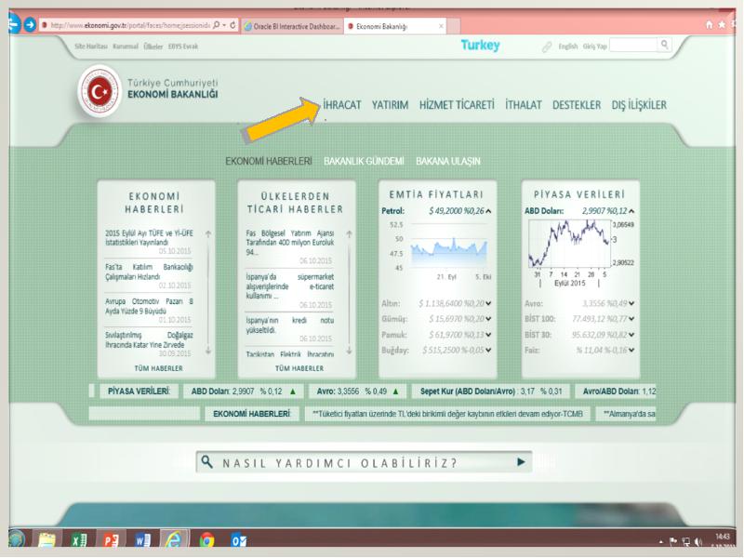Click TÜM HABERLER under Ülkelerden Ticari Haberler
The image size is (744, 558).
coord(299,368)
